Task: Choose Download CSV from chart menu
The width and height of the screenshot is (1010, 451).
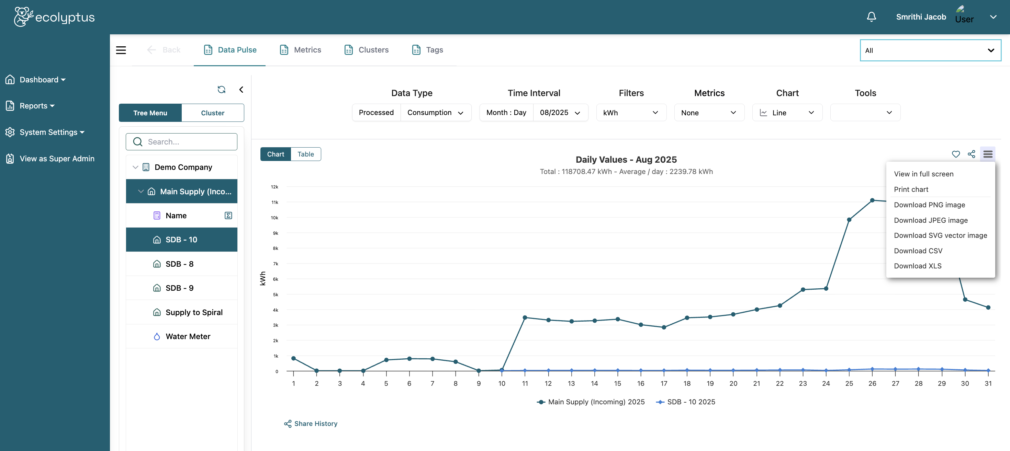Action: click(x=918, y=251)
